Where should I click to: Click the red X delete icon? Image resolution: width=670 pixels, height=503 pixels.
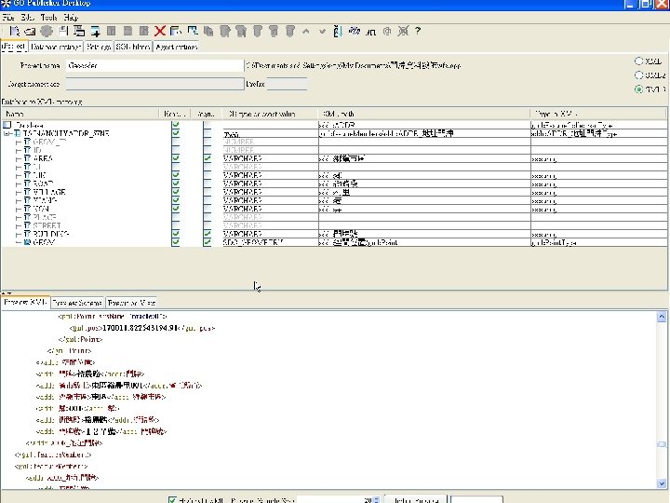tap(160, 31)
